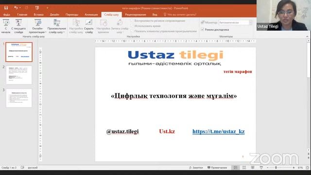The width and height of the screenshot is (311, 175).
Task: Fit slide to current window icon
Action: [308, 168]
